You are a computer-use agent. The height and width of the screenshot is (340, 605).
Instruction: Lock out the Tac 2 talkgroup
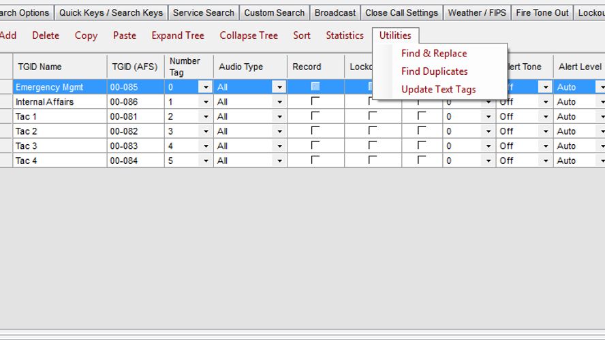point(373,130)
